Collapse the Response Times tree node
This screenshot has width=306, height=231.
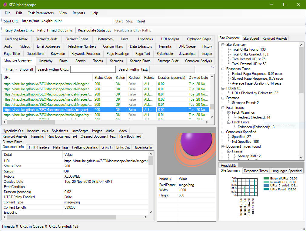point(223,69)
